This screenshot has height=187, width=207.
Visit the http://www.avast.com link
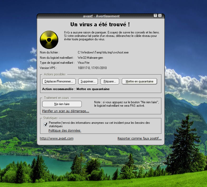(x=57, y=139)
